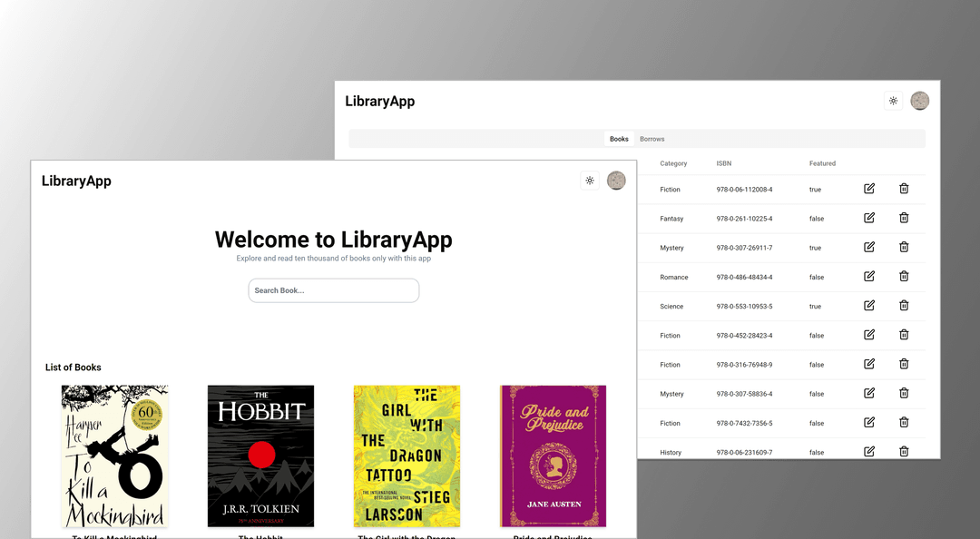
Task: Delete the book with ISBN 978-0-316-76948-9
Action: [x=904, y=364]
